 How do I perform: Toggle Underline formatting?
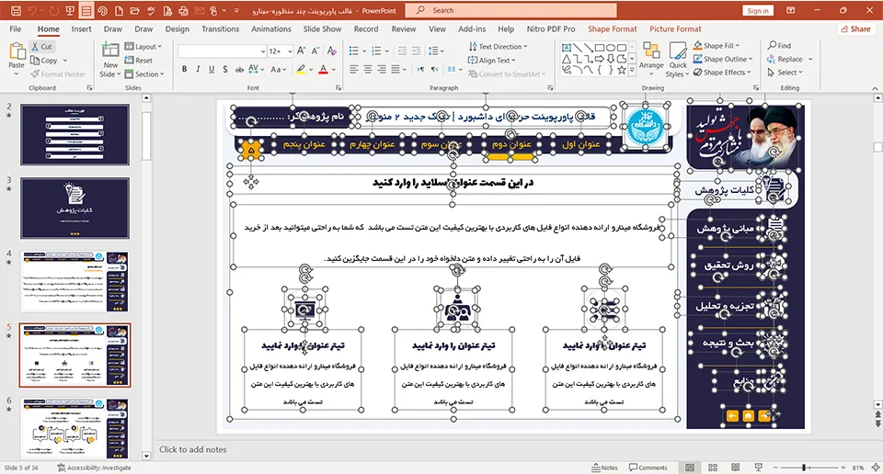[x=212, y=69]
